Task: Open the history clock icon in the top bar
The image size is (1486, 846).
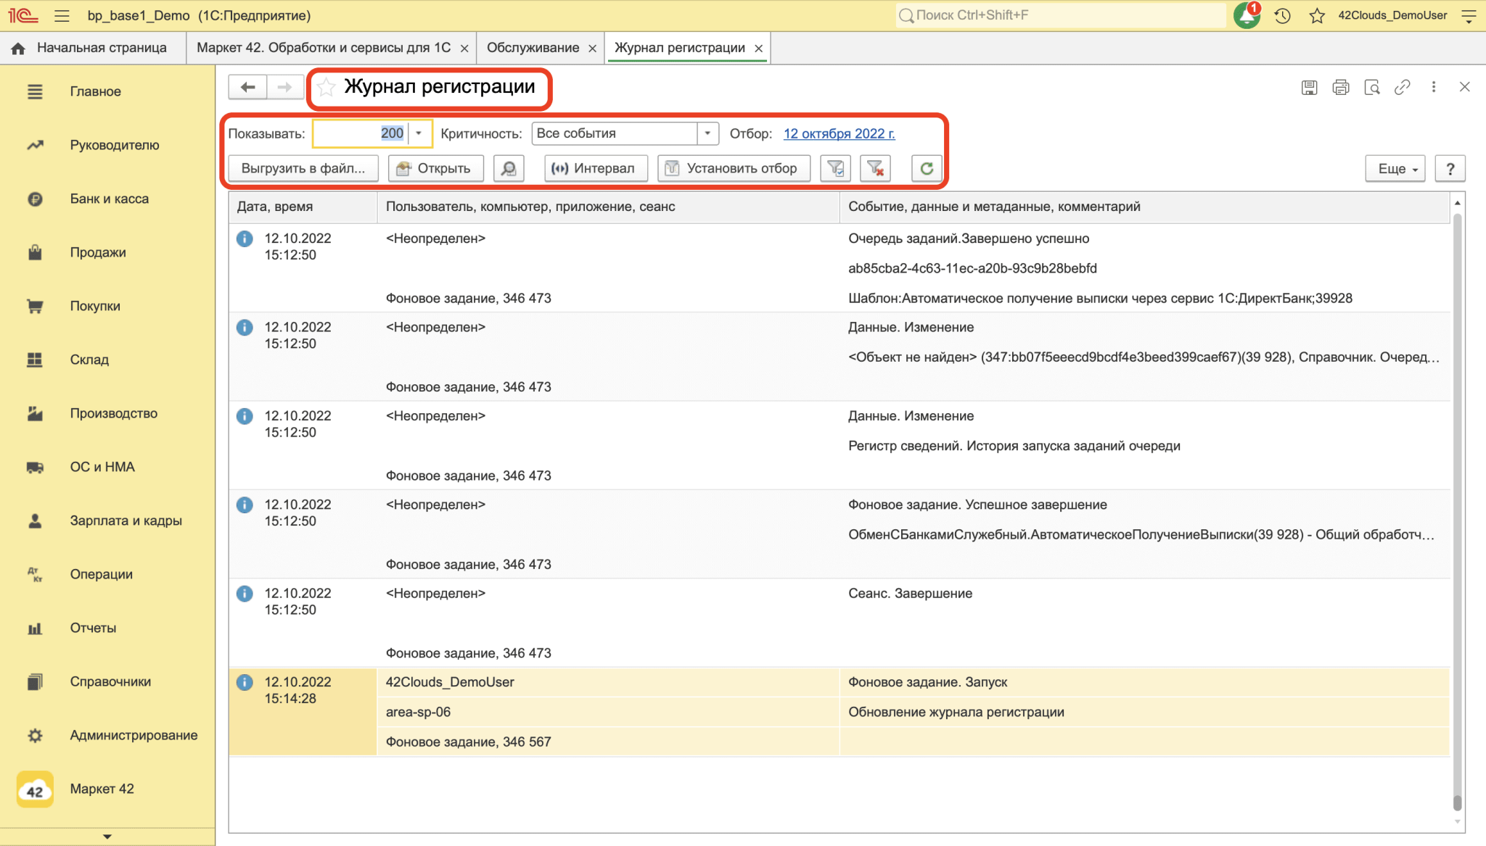Action: (x=1282, y=15)
